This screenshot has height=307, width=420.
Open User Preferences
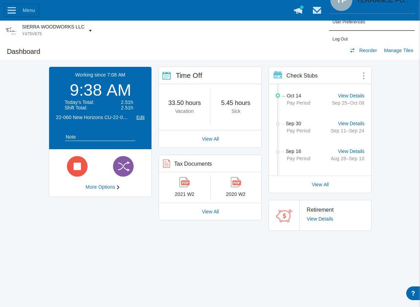[349, 22]
